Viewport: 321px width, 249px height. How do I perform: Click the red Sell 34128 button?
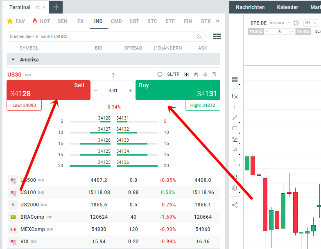point(48,90)
